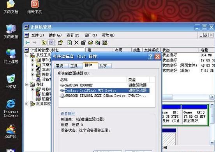Expand the 本地 tree node plus box
The image size is (215, 152).
coord(32,70)
